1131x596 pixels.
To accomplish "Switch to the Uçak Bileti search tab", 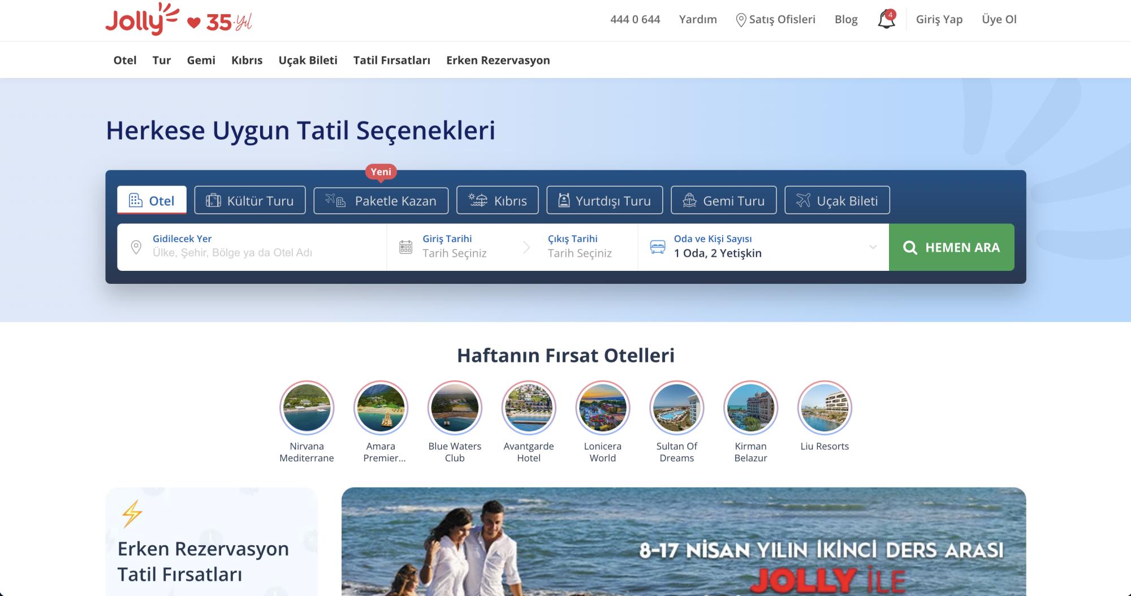I will (837, 200).
